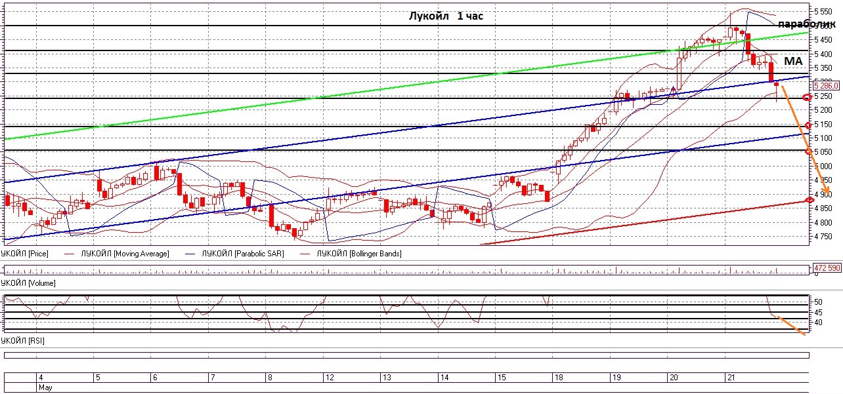This screenshot has width=843, height=394.
Task: Click the date label 18 on time axis
Action: (x=559, y=378)
